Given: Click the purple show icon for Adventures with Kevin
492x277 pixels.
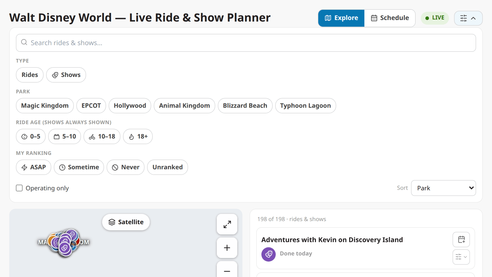Looking at the screenshot, I should [269, 254].
